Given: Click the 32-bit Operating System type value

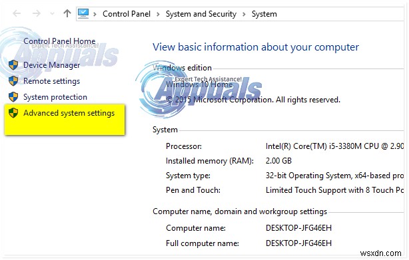Looking at the screenshot, I should click(335, 176).
